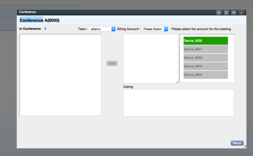Click the Conference A(8000) heading text
Image resolution: width=253 pixels, height=156 pixels.
point(40,20)
